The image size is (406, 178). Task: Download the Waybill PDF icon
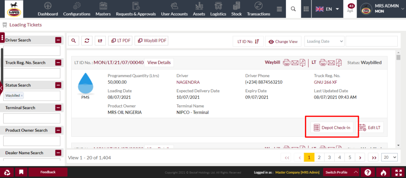coord(303,62)
